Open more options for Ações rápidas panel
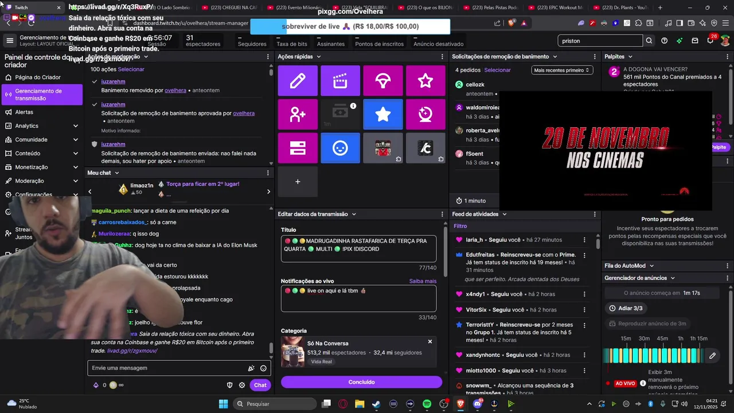This screenshot has width=734, height=413. pyautogui.click(x=442, y=57)
